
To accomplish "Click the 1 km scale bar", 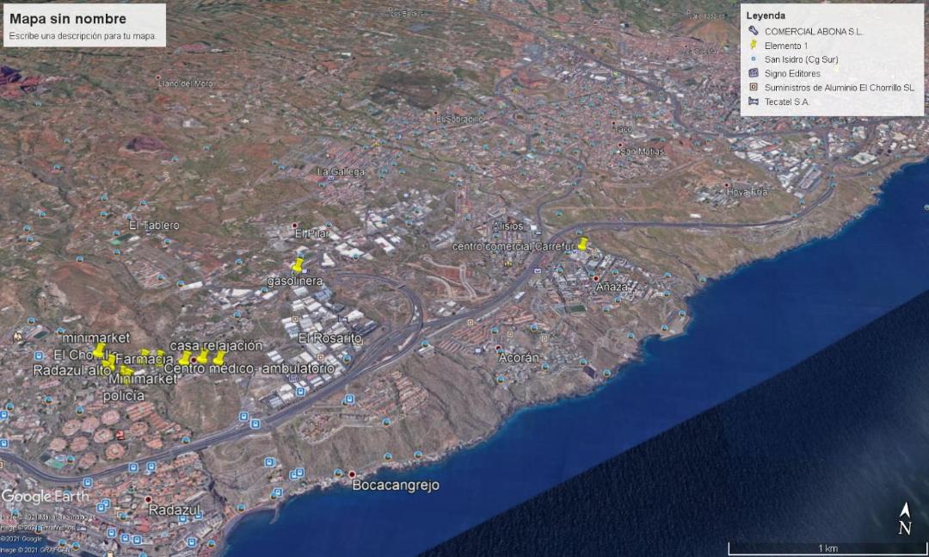I will click(x=827, y=548).
